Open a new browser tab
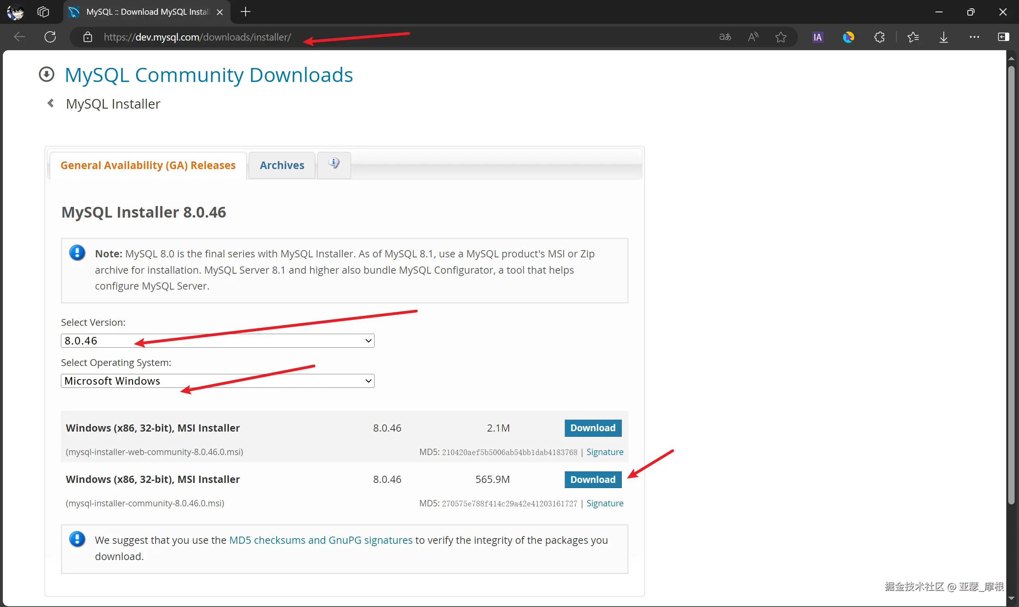The width and height of the screenshot is (1019, 607). pos(246,12)
